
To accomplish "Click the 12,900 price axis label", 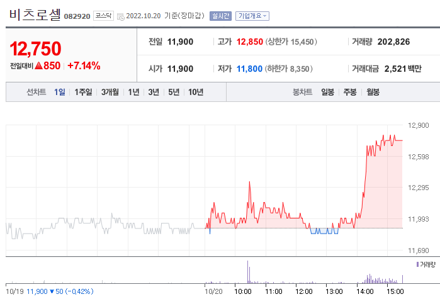I will [418, 125].
